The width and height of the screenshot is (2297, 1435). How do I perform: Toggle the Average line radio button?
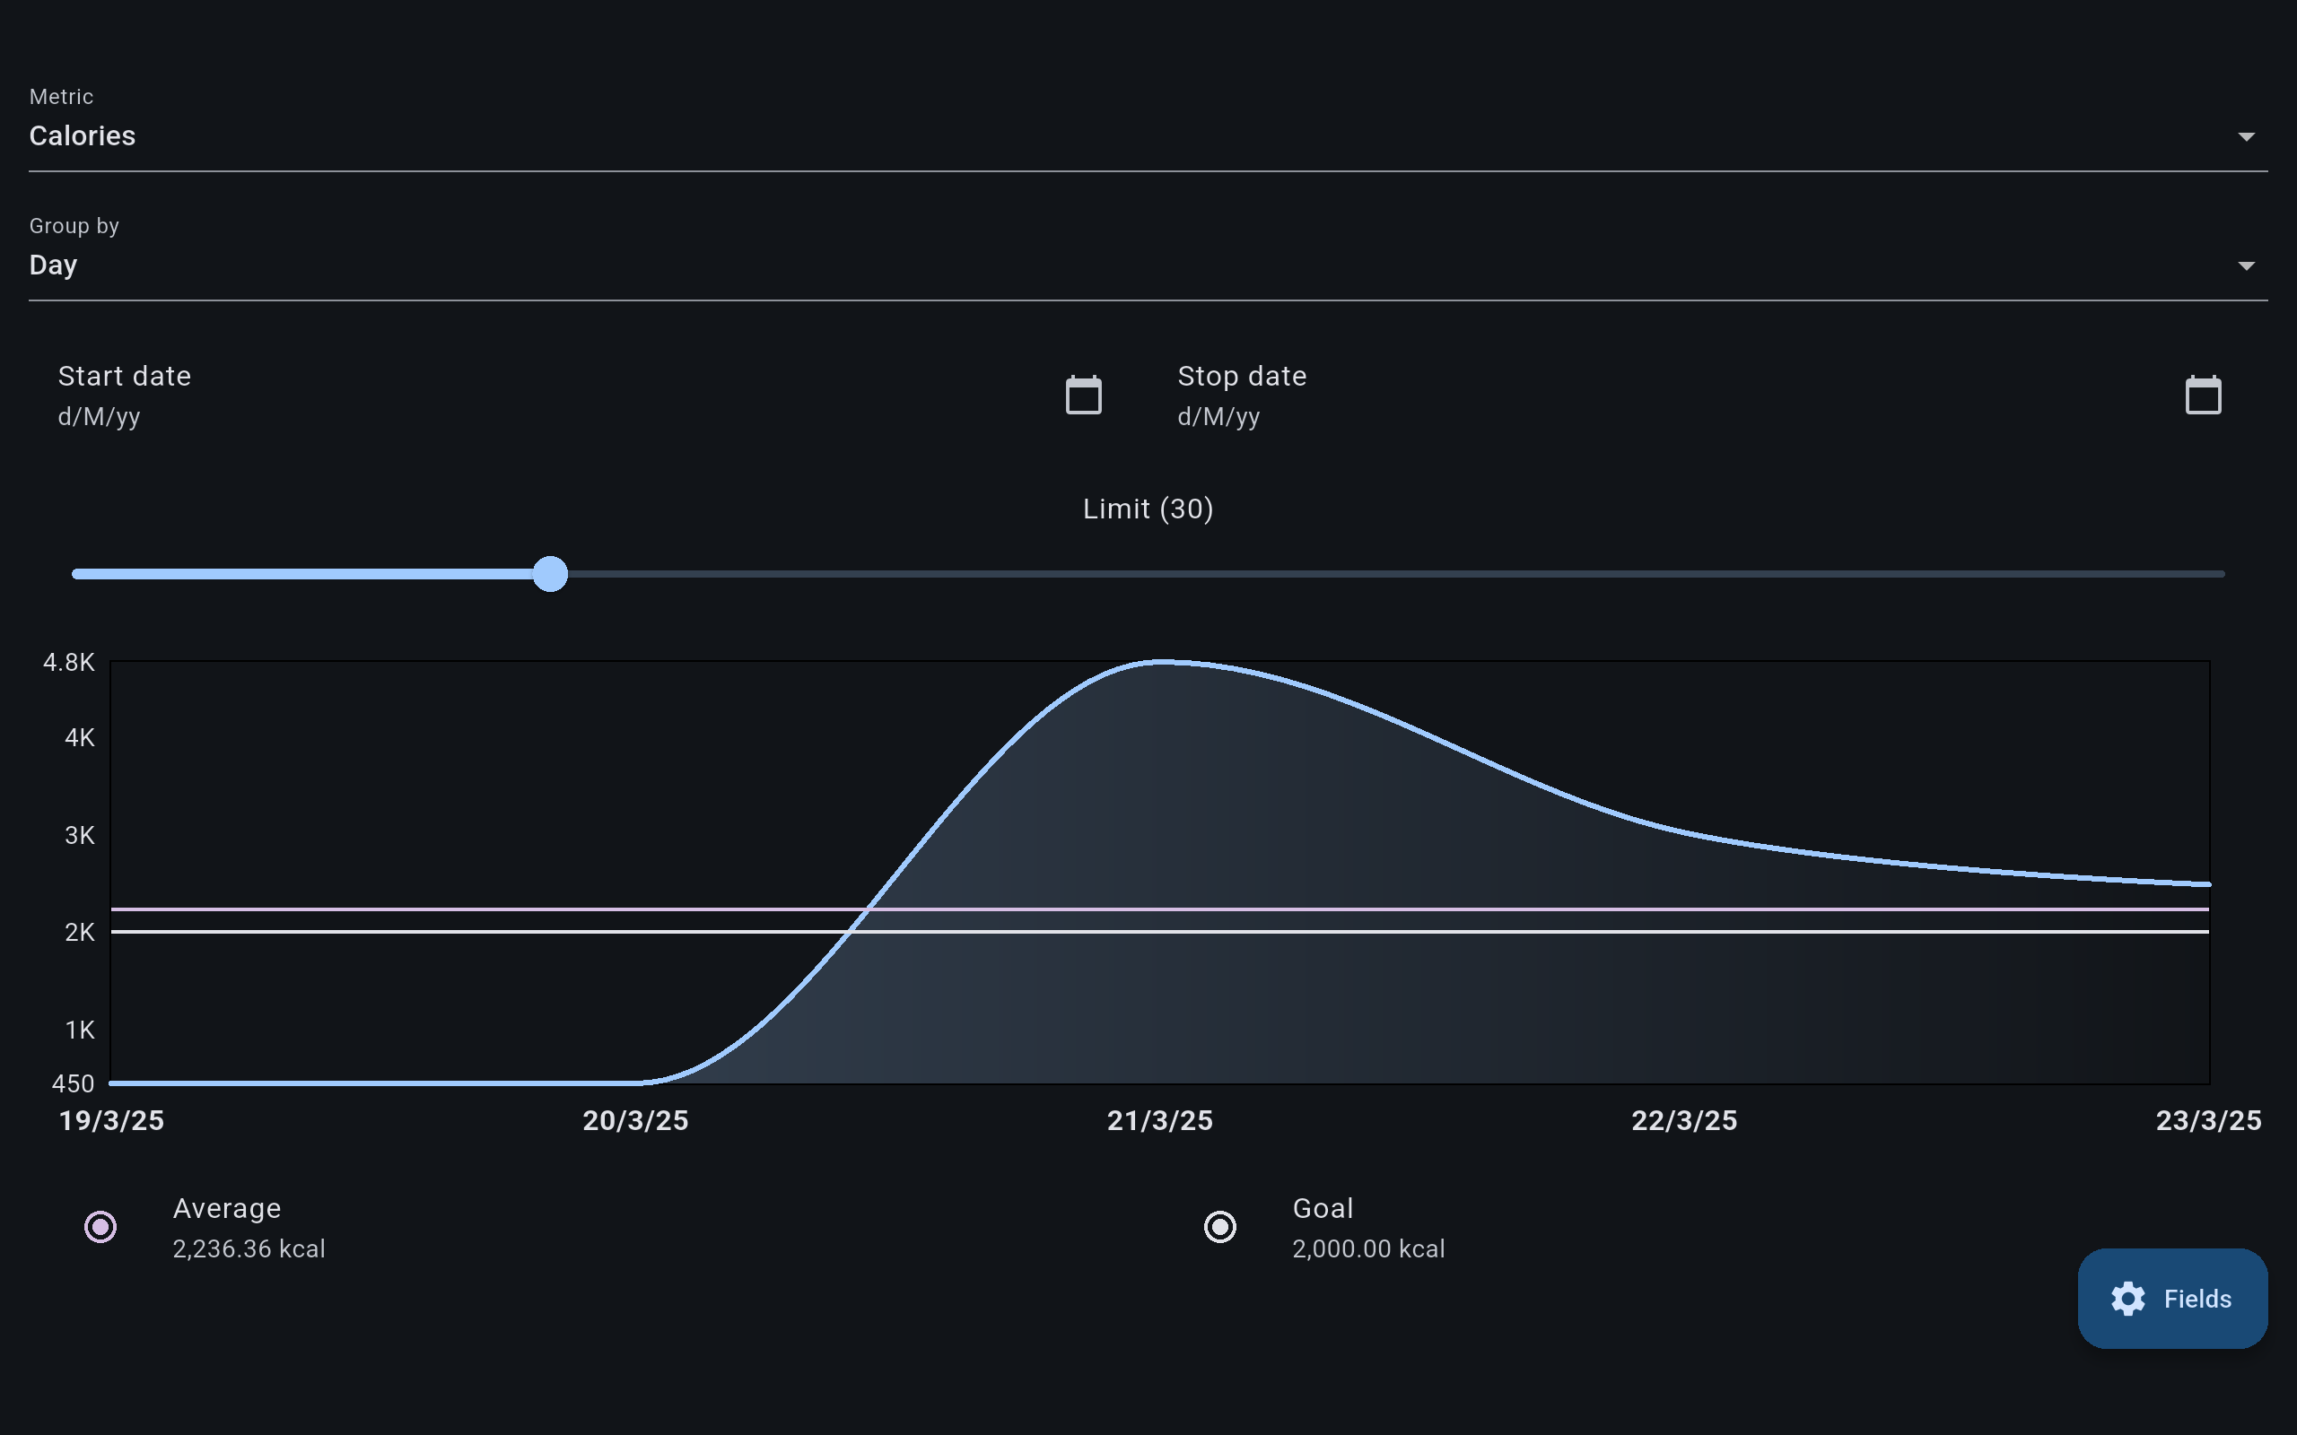pyautogui.click(x=100, y=1227)
